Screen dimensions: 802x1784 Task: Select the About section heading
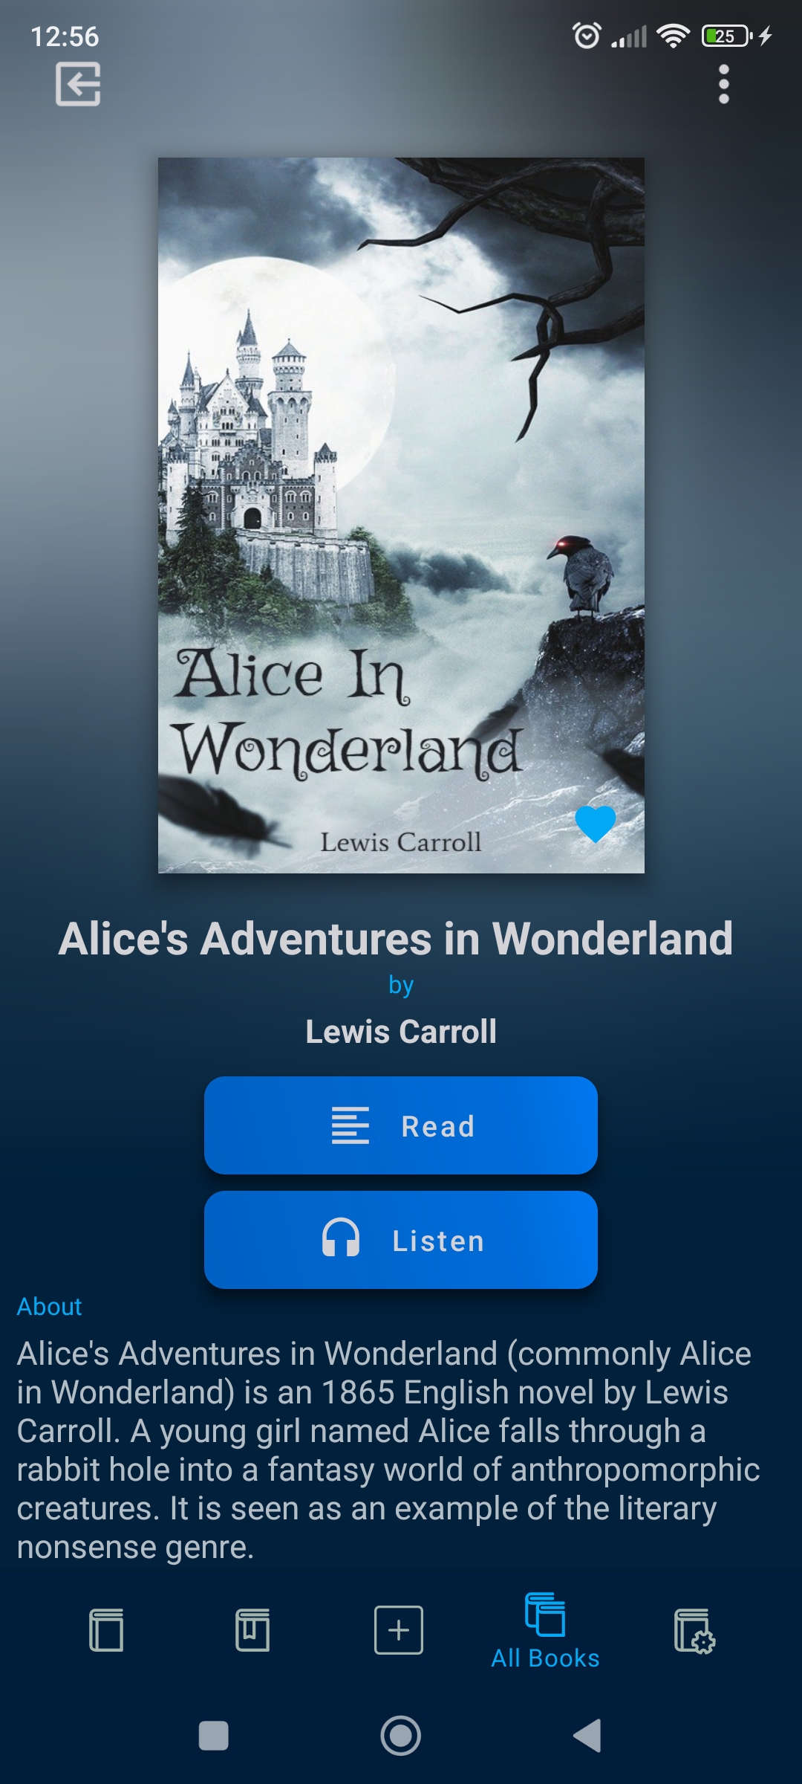click(x=49, y=1306)
